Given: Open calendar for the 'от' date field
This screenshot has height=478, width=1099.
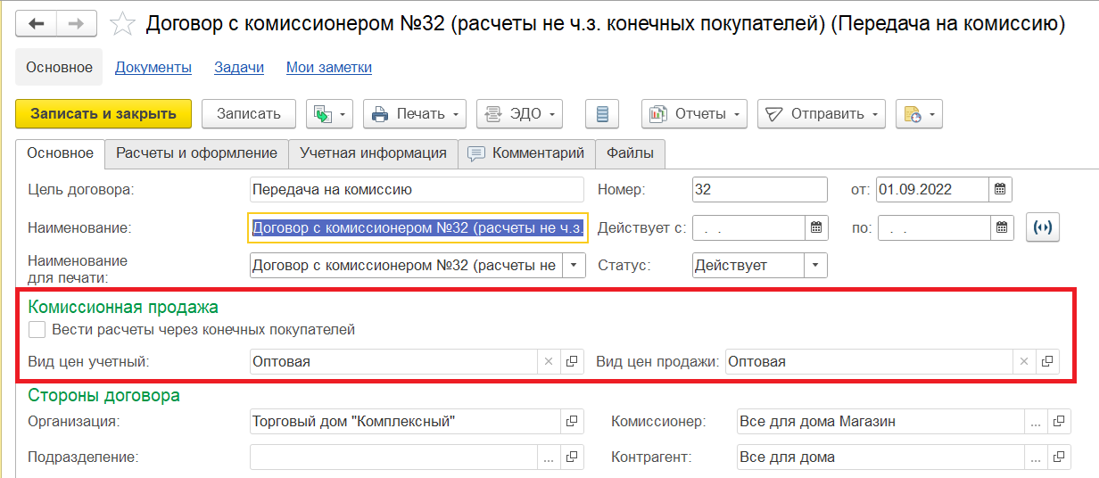Looking at the screenshot, I should (x=1000, y=189).
